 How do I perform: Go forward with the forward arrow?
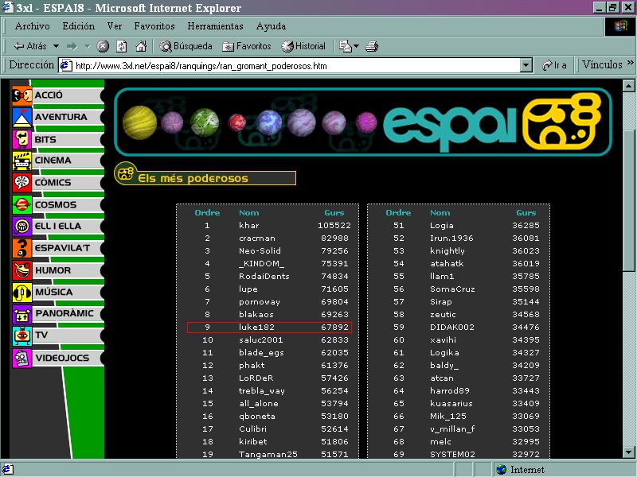(x=72, y=46)
